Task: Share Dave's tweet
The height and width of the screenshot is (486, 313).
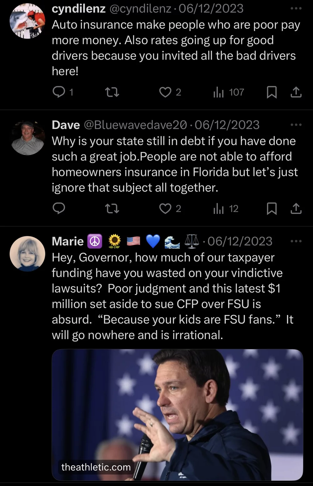Action: [296, 209]
